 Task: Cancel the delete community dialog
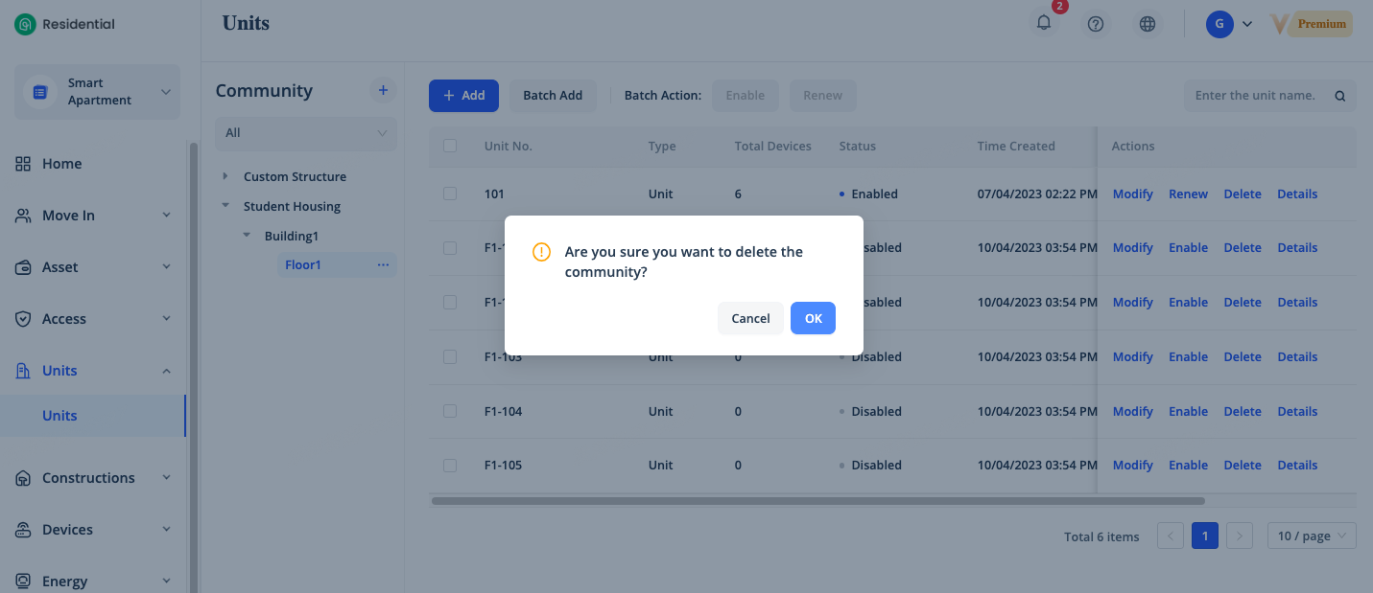[750, 318]
